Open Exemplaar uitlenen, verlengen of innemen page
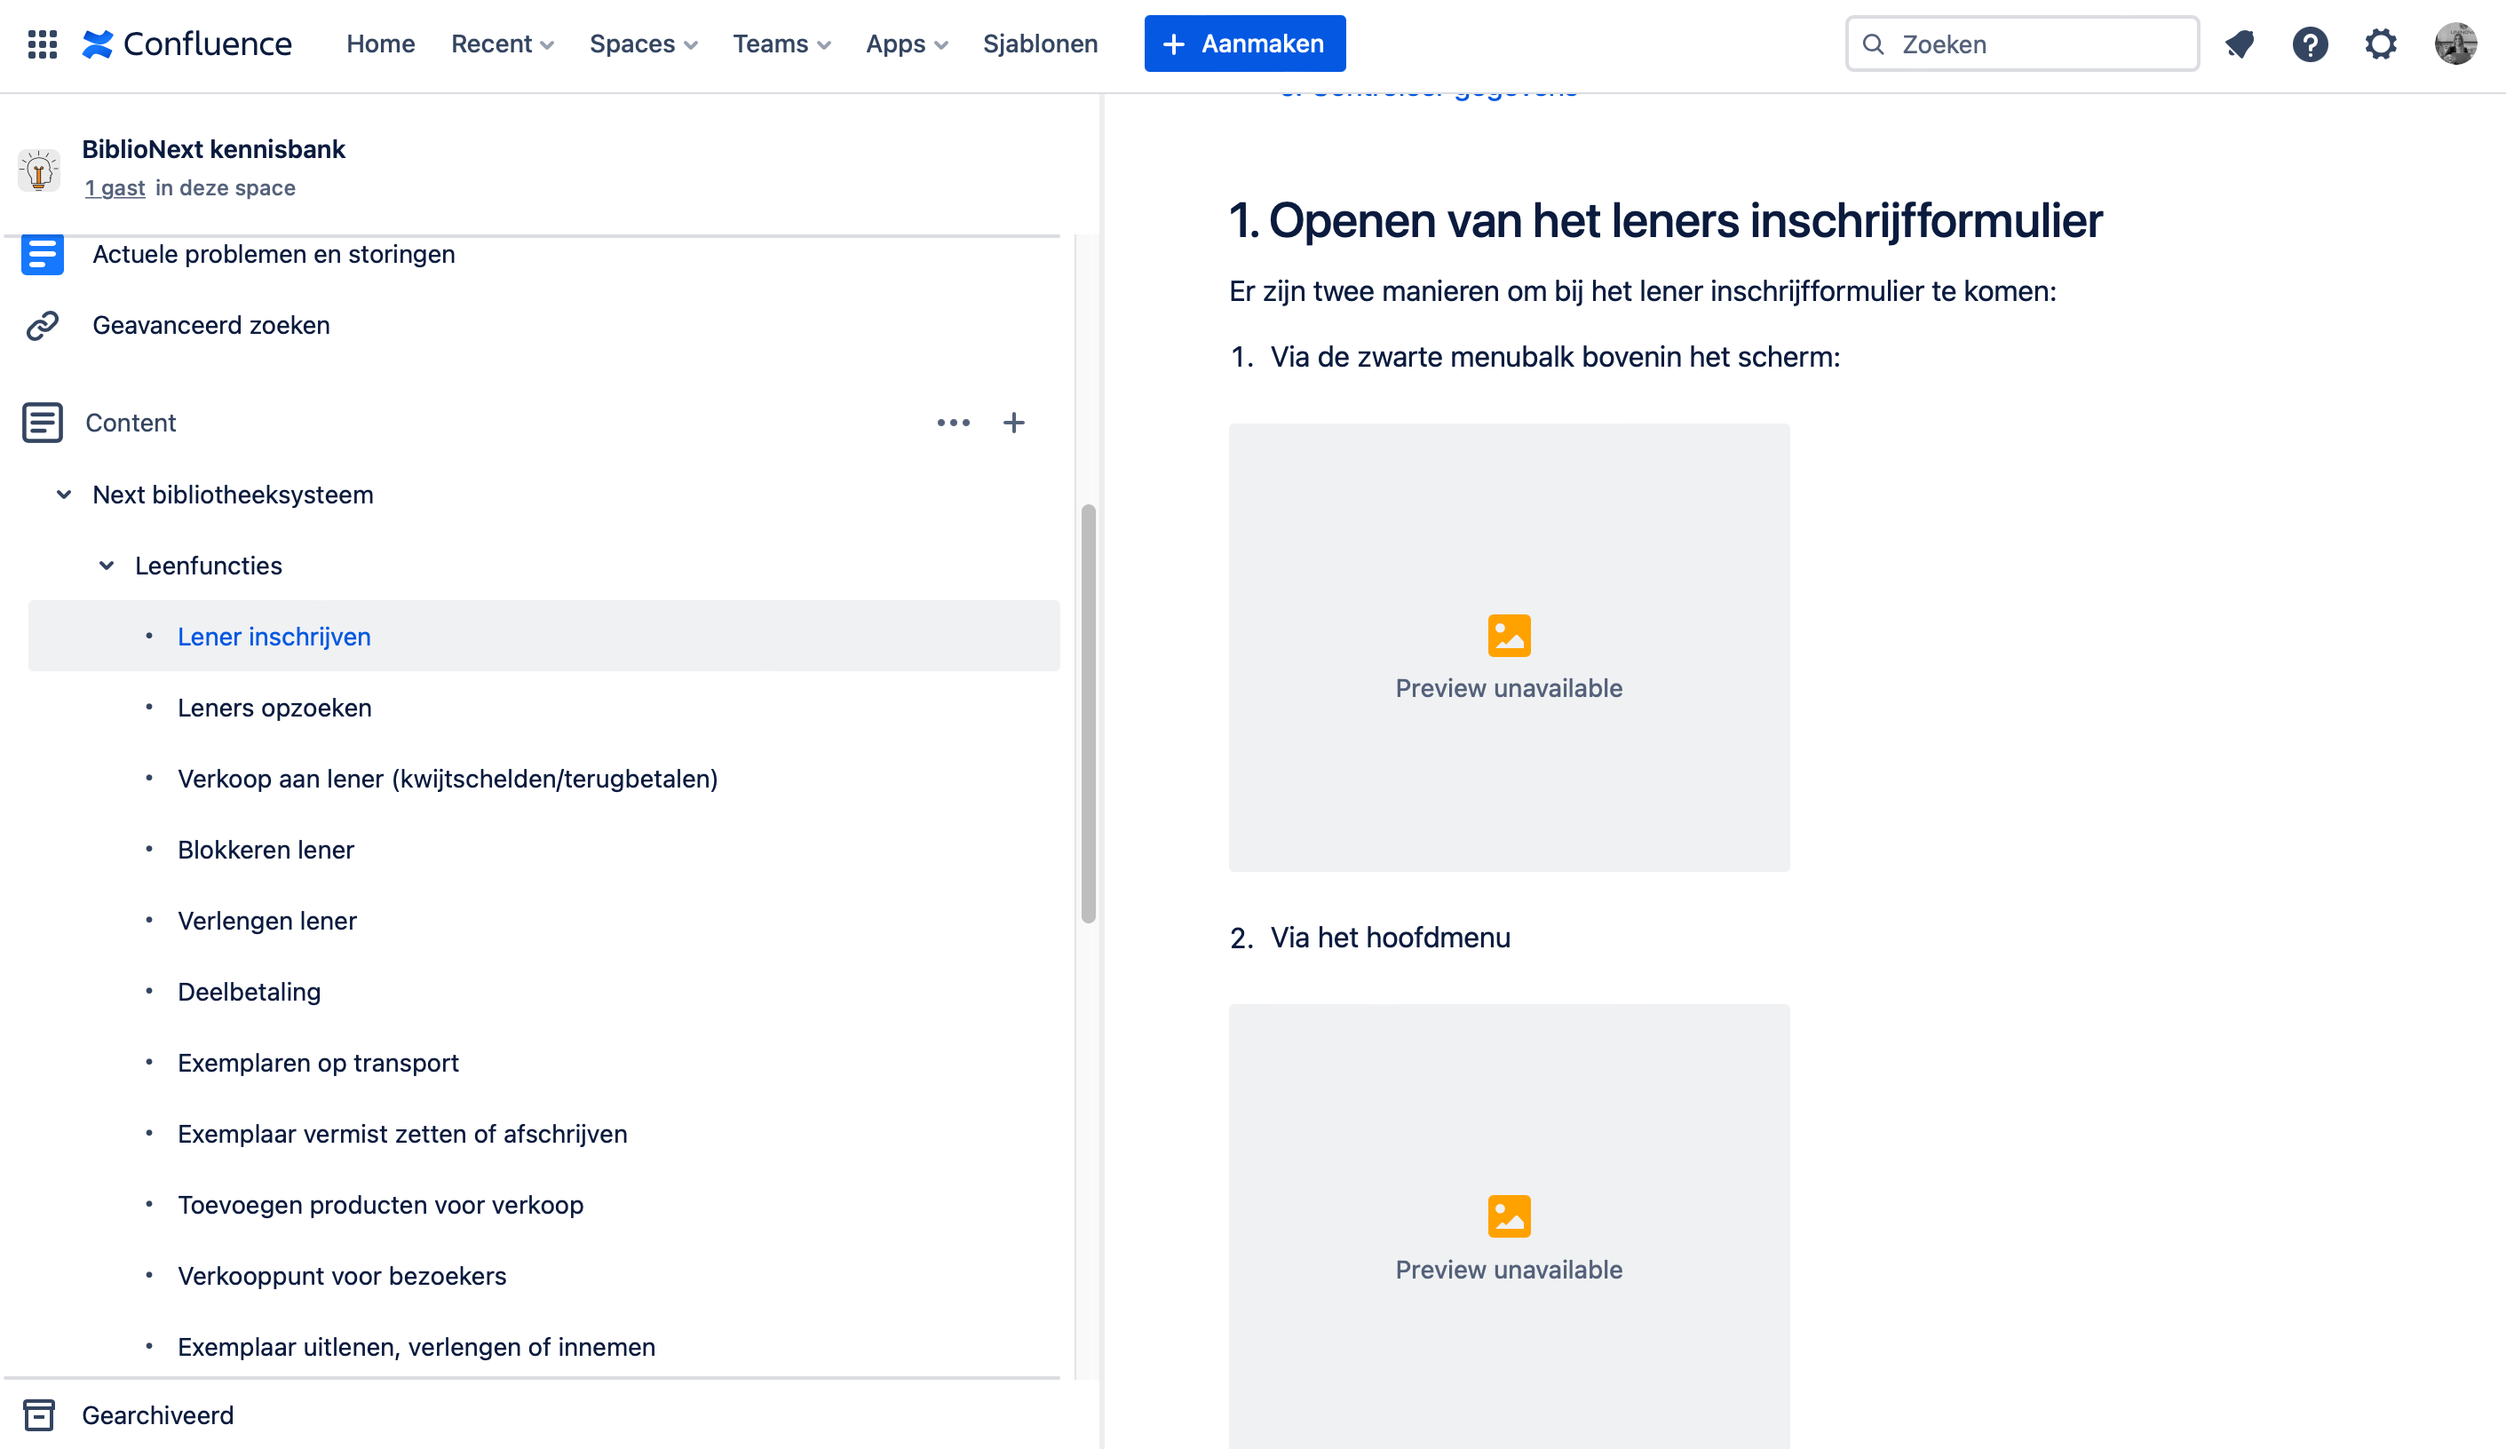 416,1347
